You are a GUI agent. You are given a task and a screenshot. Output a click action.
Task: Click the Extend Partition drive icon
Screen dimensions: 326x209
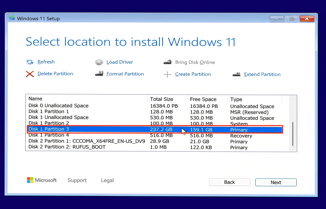tap(236, 74)
